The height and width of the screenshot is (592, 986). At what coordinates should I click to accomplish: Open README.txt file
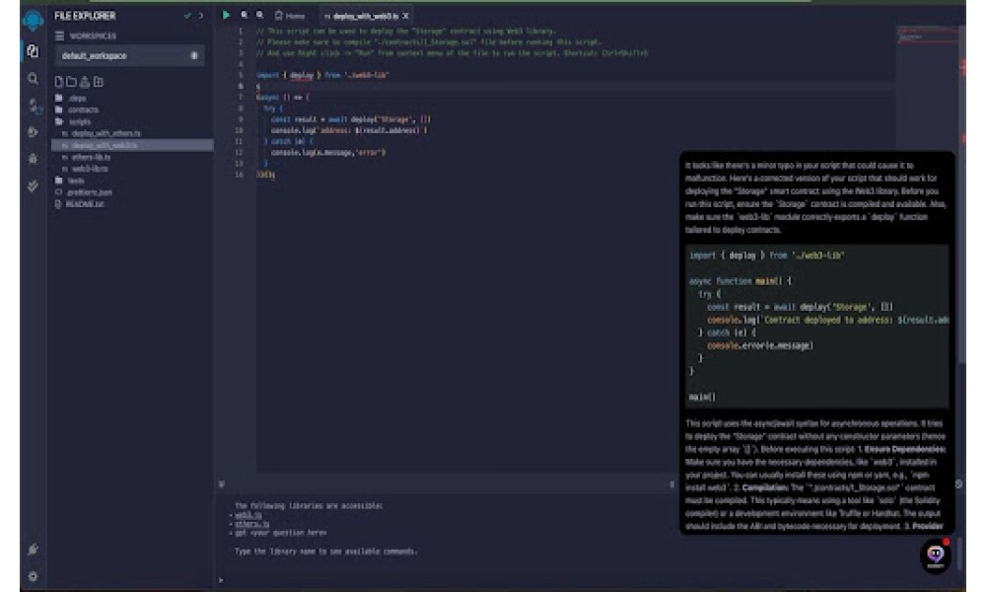[80, 204]
